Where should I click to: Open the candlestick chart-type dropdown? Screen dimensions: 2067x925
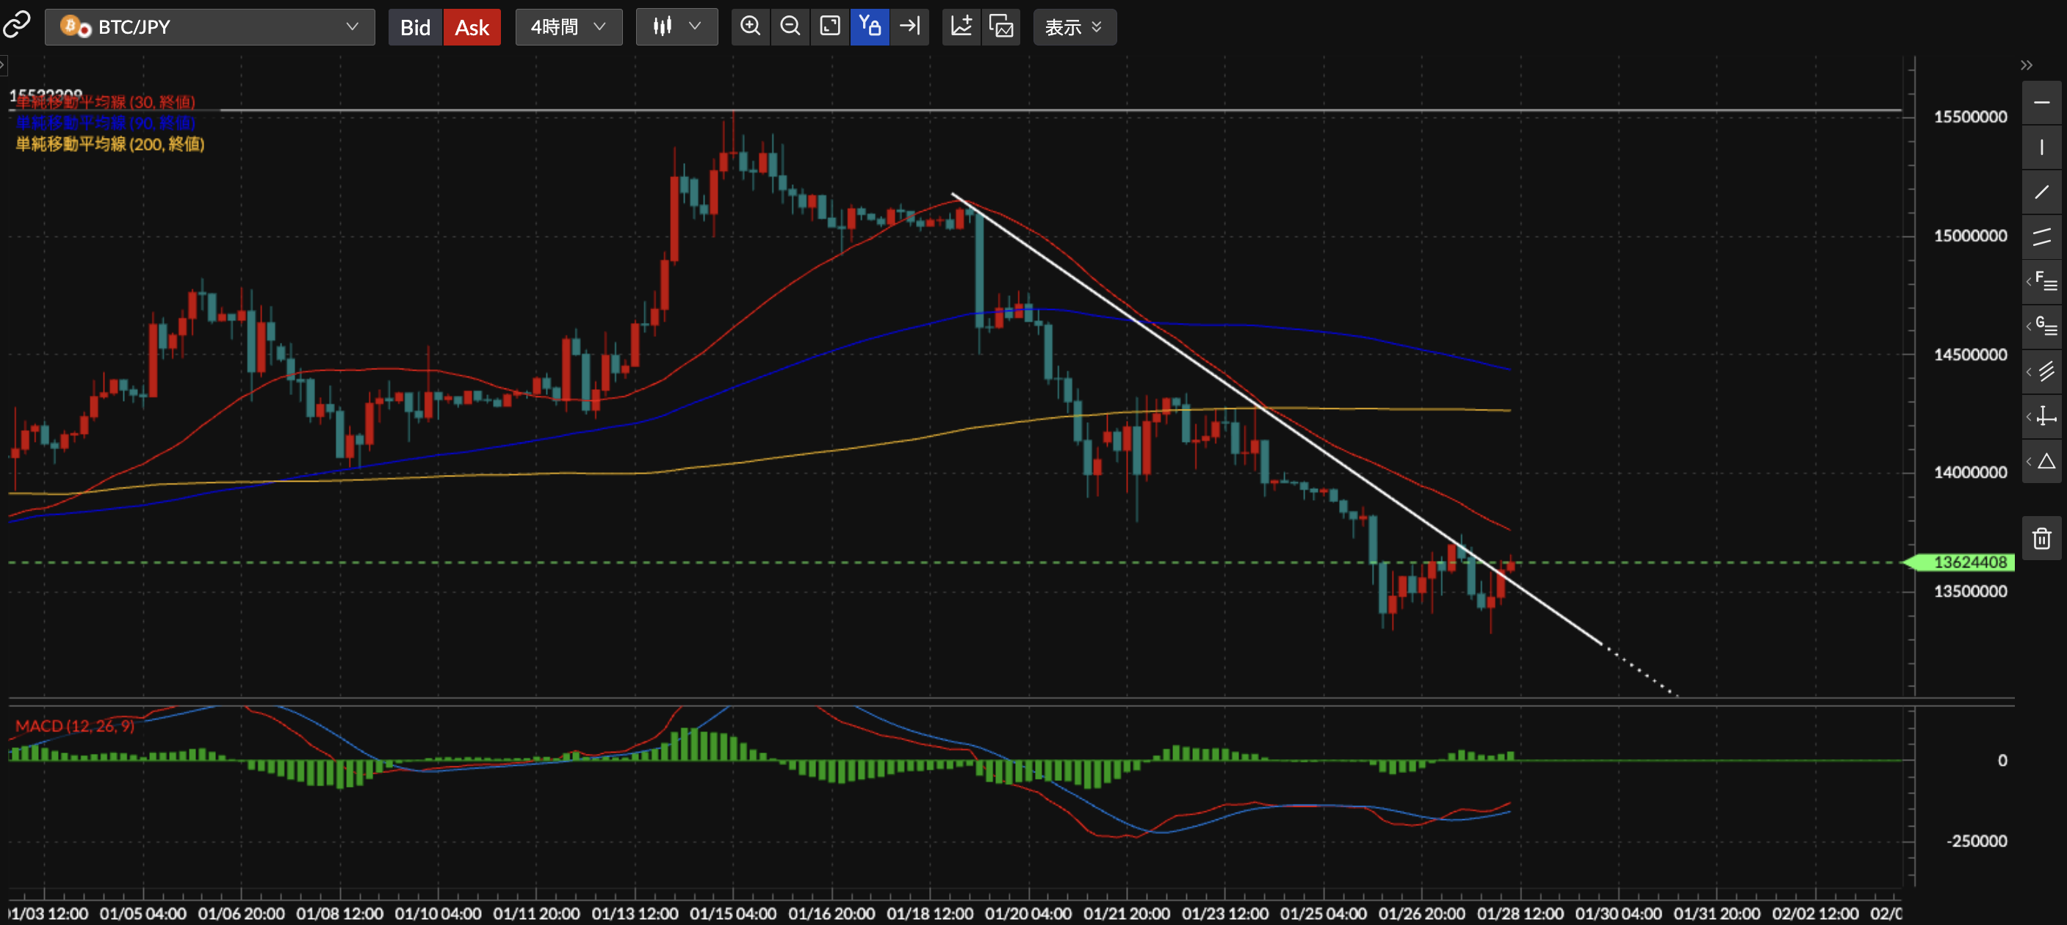click(x=677, y=27)
